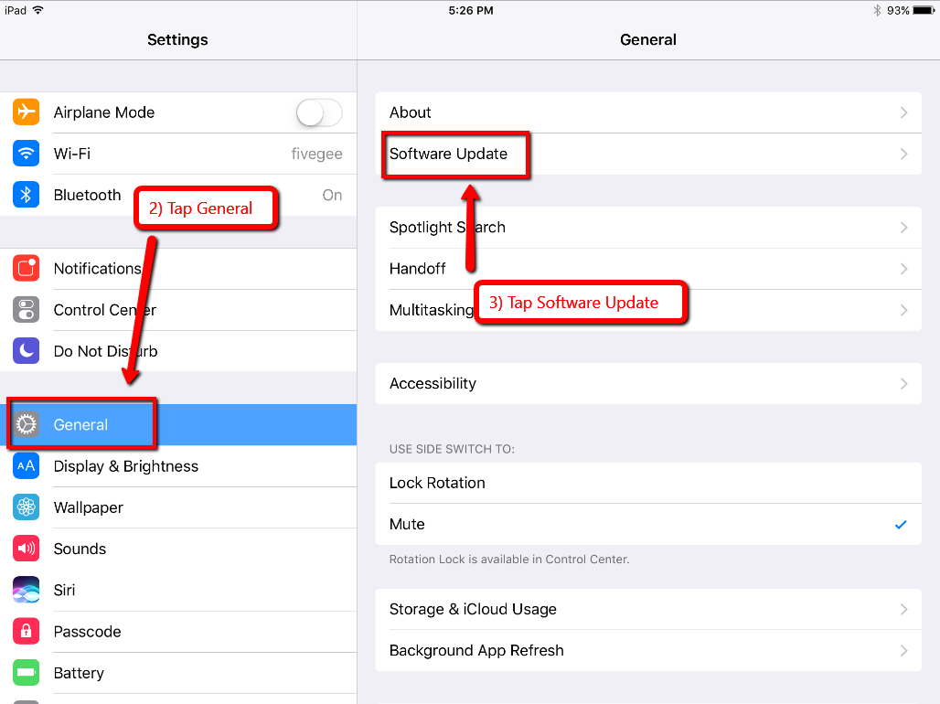Toggle the Airplane Mode switch
Viewport: 940px width, 704px height.
coord(318,112)
